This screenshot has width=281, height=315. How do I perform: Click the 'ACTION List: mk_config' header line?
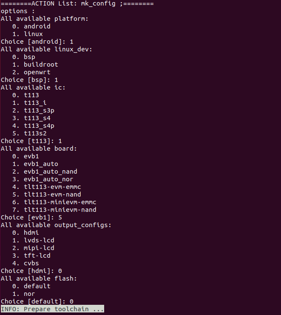click(x=77, y=3)
